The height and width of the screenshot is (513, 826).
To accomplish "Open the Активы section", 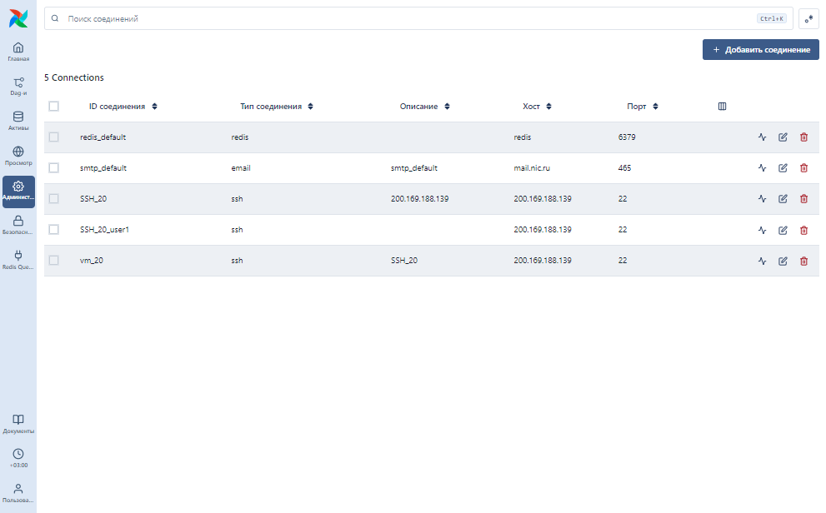I will click(x=18, y=121).
